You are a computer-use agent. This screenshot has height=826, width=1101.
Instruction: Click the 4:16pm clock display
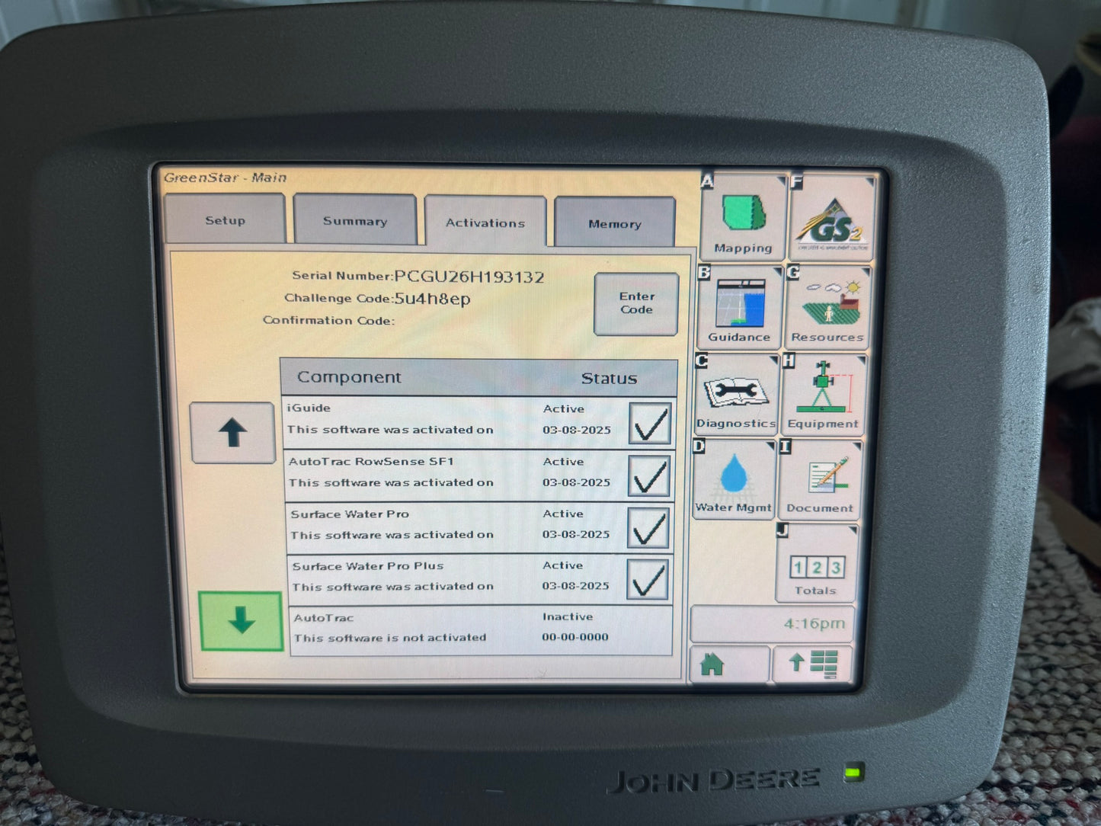tap(773, 623)
